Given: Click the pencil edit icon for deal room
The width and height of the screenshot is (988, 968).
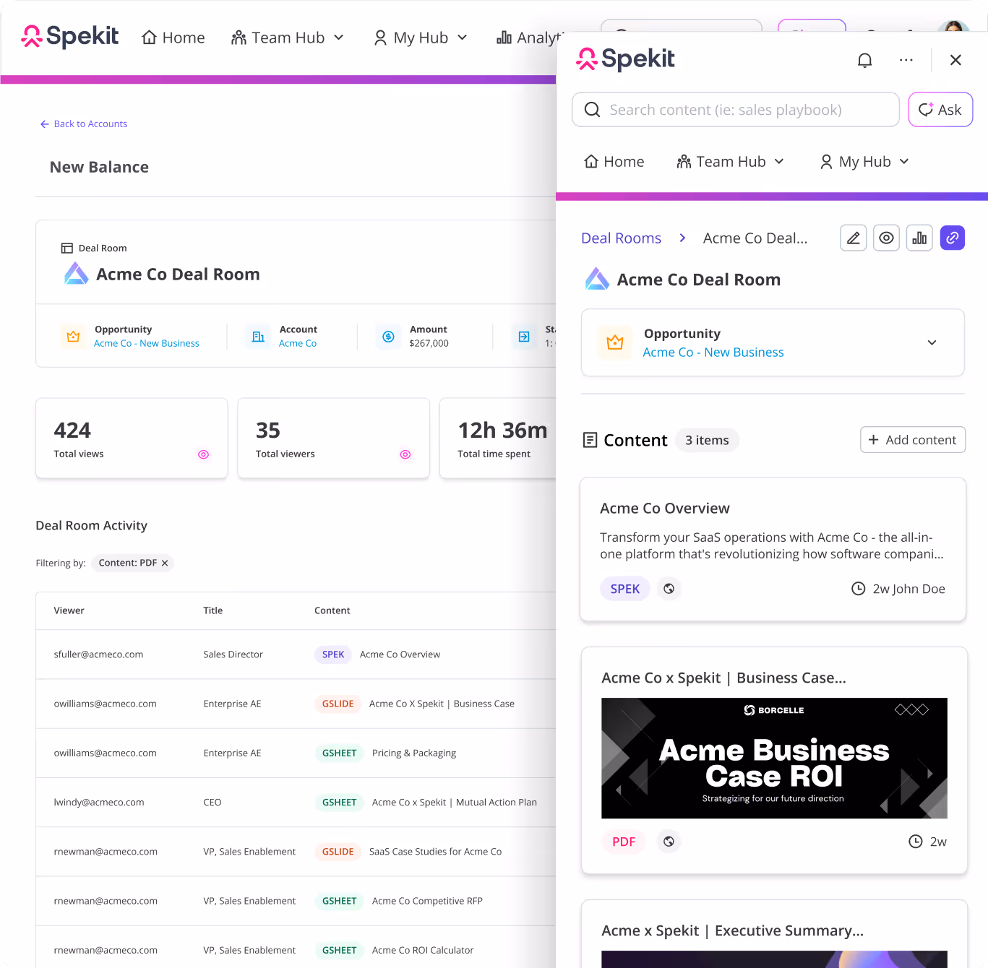Looking at the screenshot, I should 854,238.
